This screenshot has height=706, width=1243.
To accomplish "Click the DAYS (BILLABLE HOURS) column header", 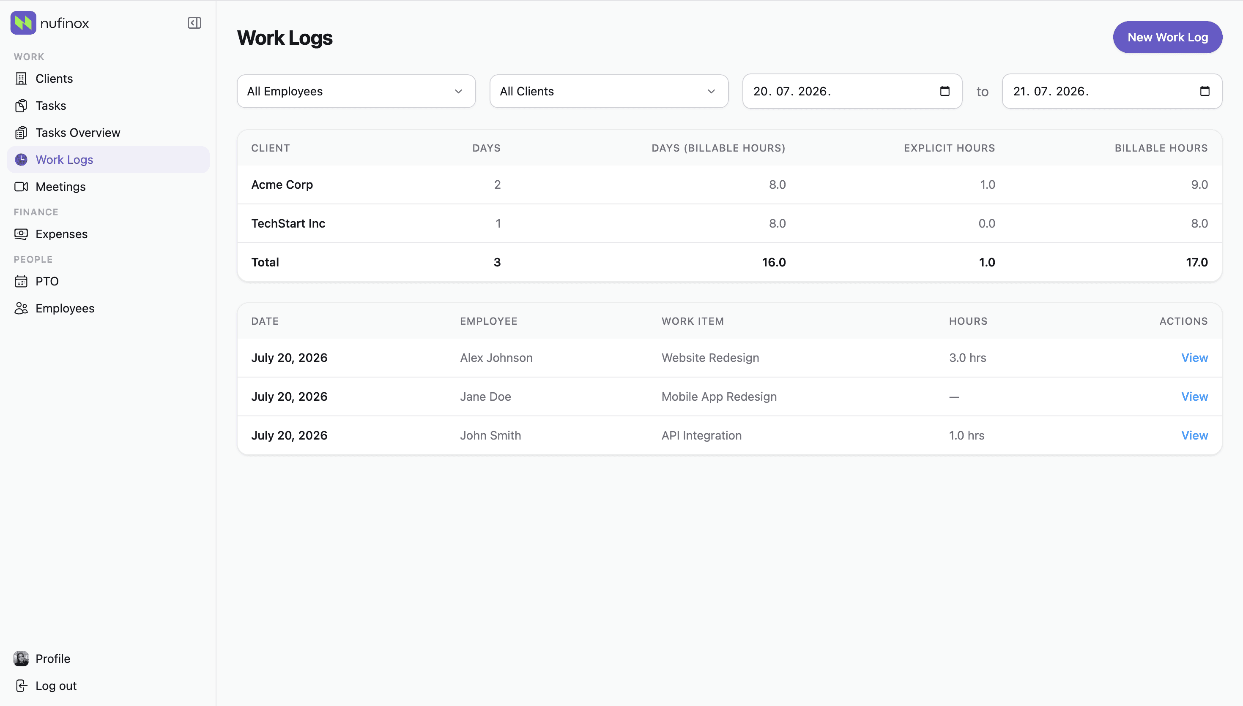I will (x=718, y=148).
